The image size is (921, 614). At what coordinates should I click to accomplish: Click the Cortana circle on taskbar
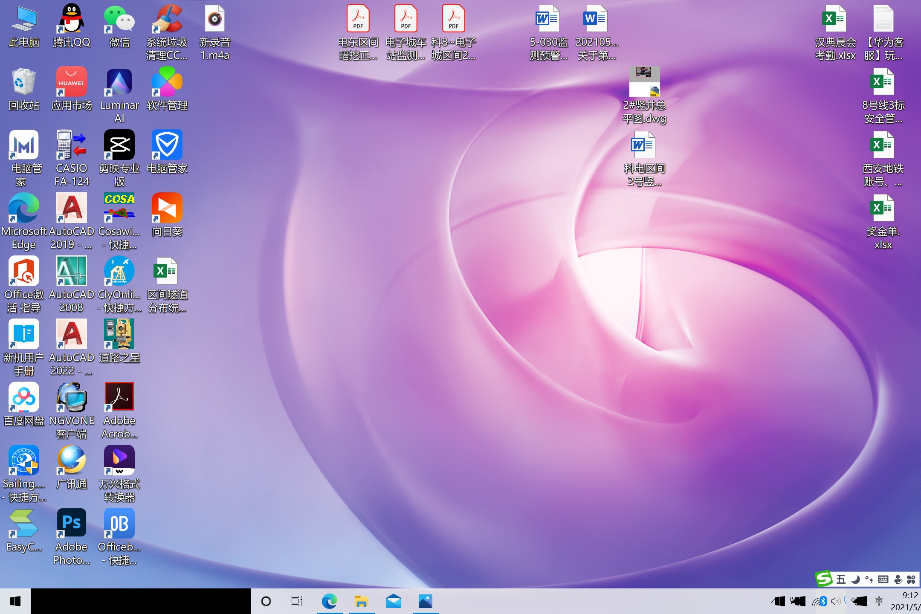[266, 601]
